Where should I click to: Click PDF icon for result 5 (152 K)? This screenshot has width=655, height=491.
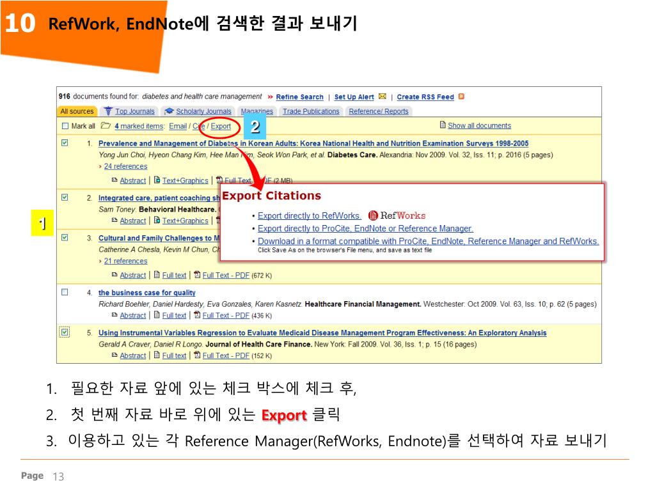pos(198,355)
